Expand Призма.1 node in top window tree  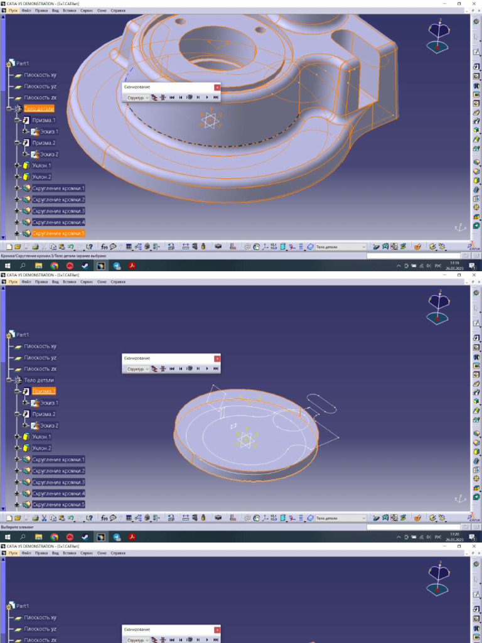[17, 120]
